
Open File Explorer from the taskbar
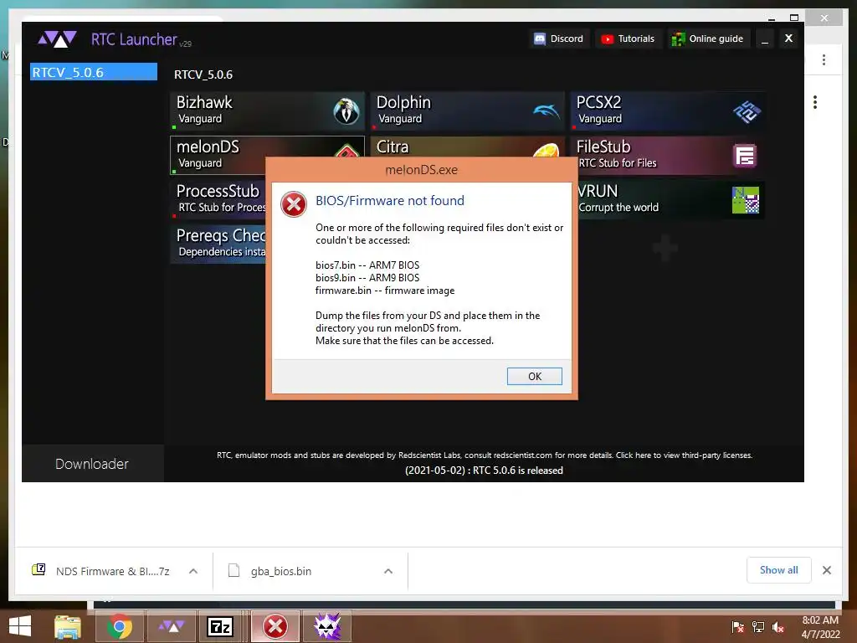pyautogui.click(x=68, y=626)
